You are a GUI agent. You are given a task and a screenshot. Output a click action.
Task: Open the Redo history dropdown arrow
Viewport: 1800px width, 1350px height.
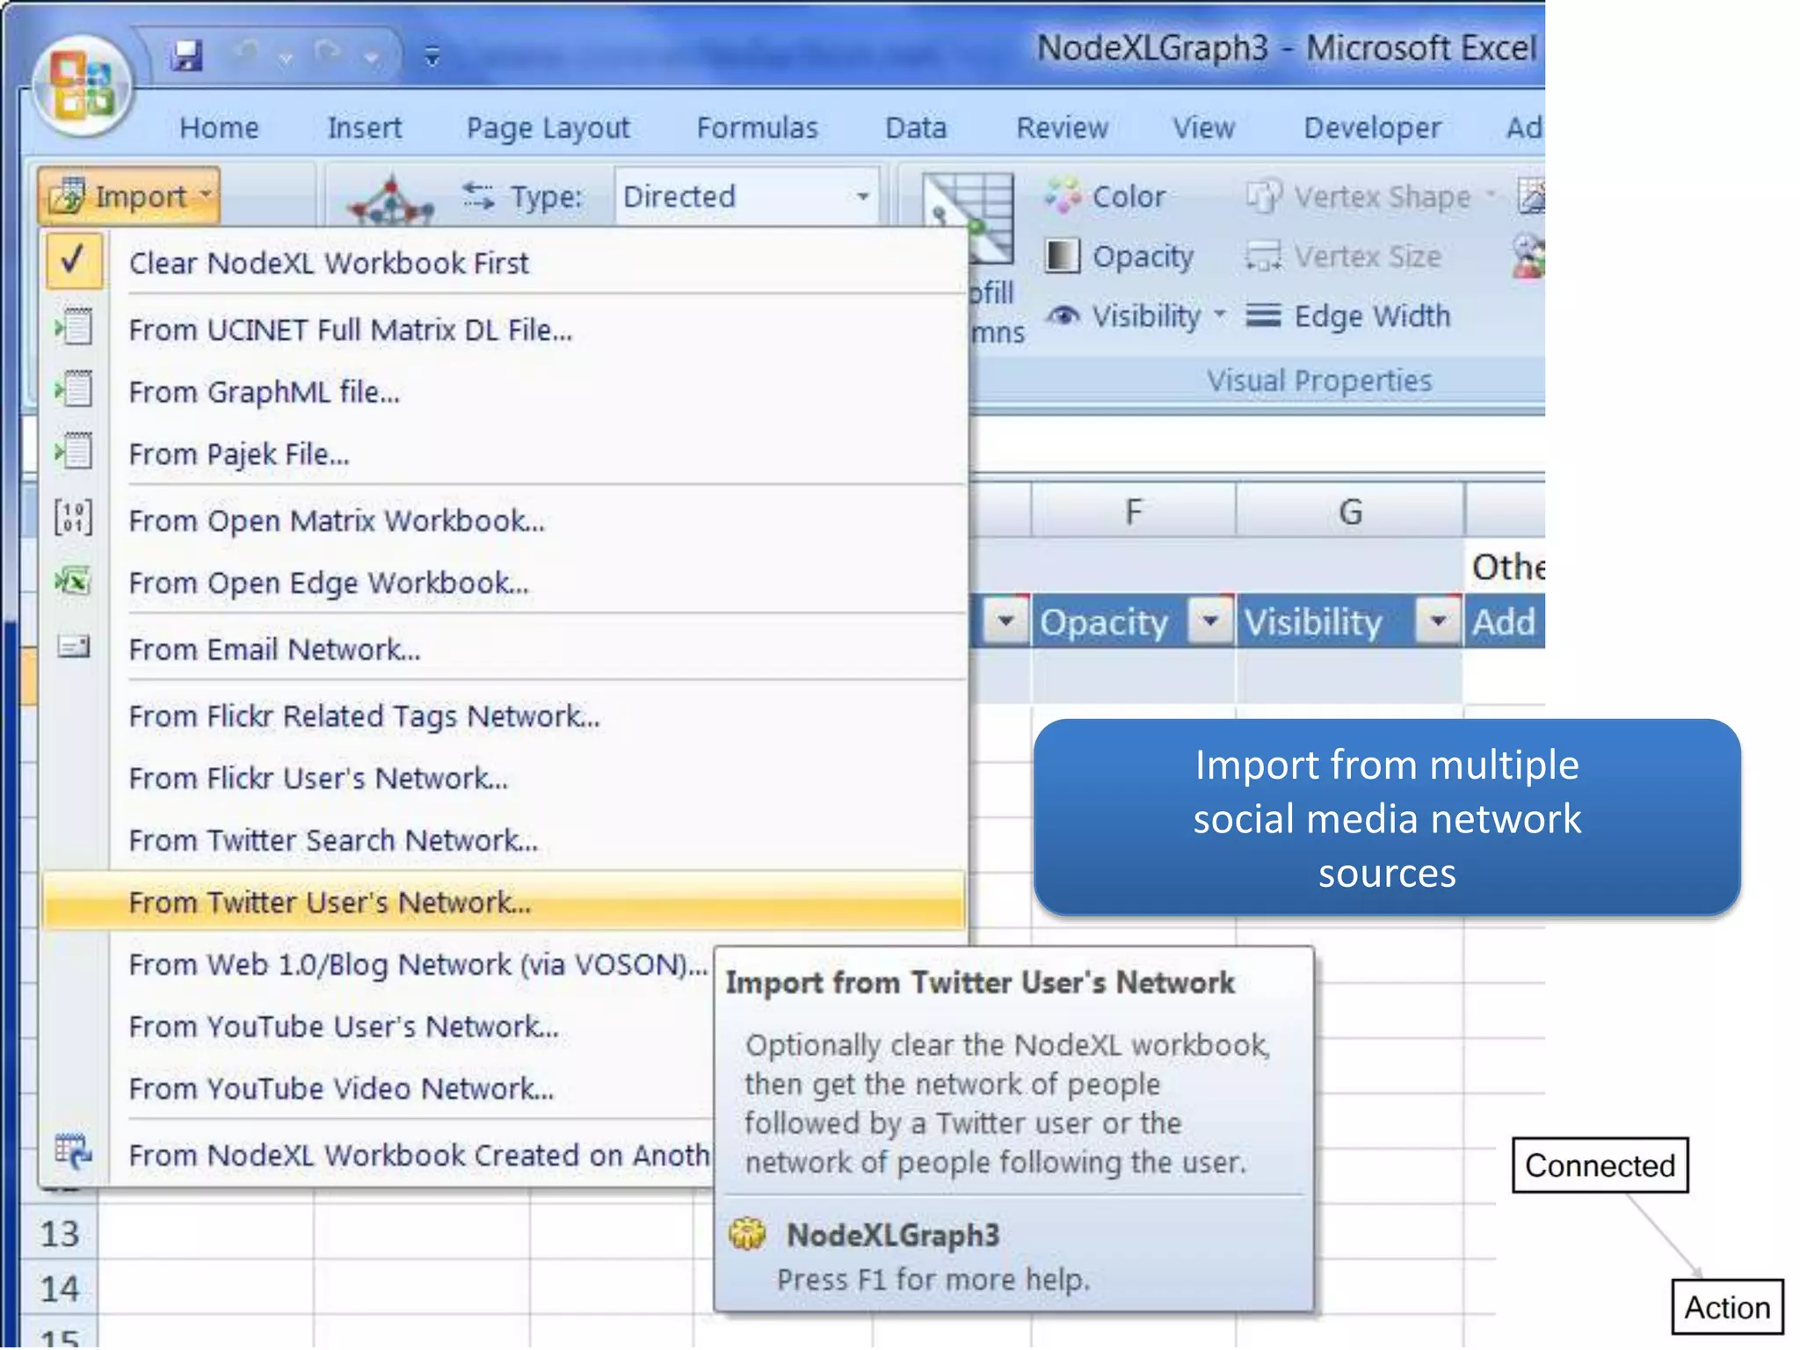click(372, 58)
